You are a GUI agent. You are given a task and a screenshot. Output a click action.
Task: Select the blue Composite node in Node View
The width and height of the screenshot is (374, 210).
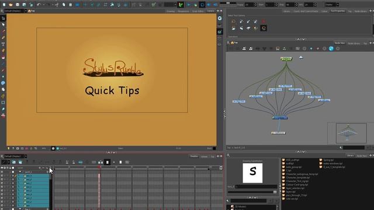(280, 118)
